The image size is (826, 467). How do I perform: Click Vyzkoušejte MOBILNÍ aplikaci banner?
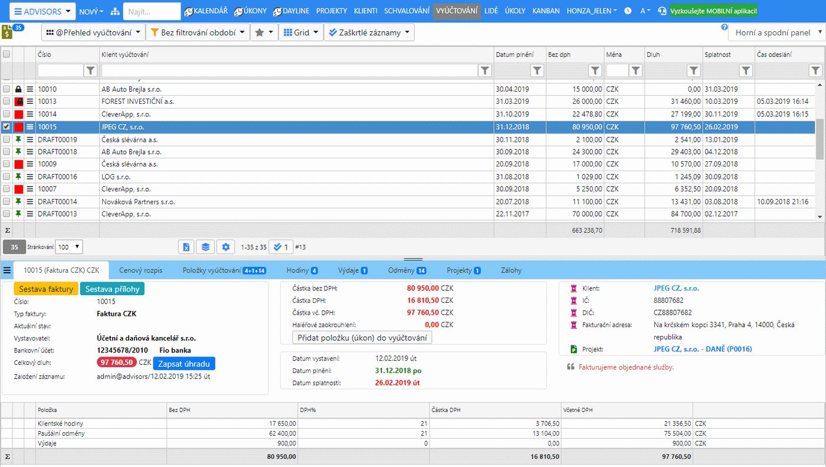[714, 11]
